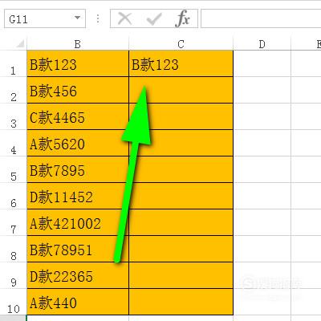Select row 3 header
The width and height of the screenshot is (321, 321).
coord(13,116)
